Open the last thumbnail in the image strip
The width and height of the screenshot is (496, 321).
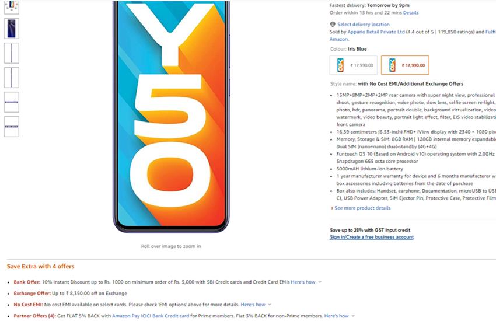click(x=11, y=127)
